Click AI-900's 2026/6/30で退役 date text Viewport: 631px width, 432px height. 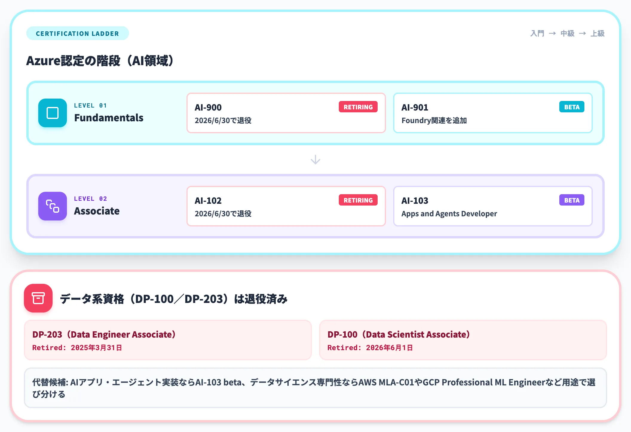pos(223,120)
